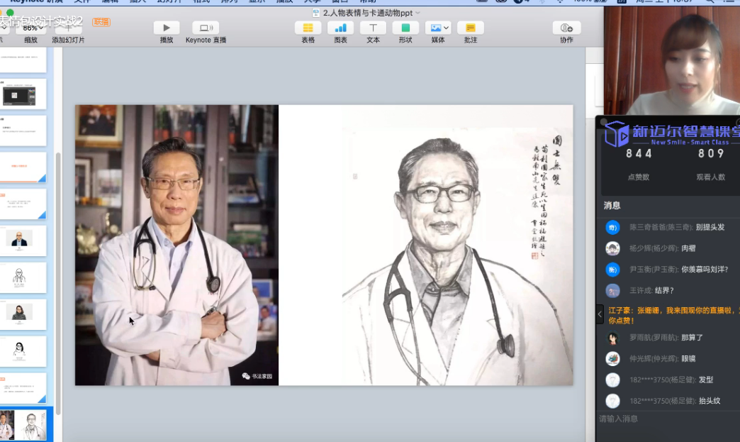
Task: Insert a table with 表格
Action: (308, 28)
